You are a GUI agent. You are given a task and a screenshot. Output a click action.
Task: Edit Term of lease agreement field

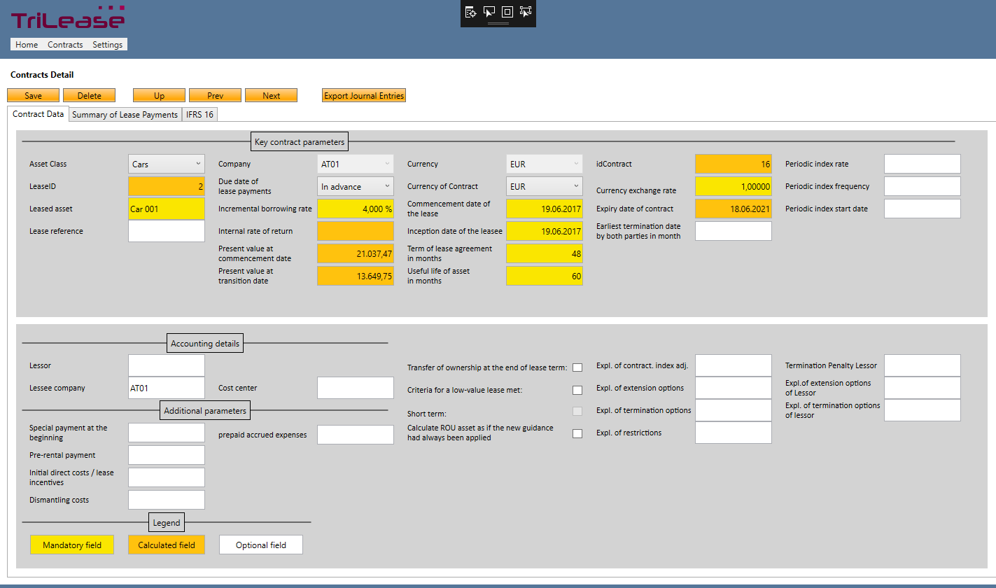coord(545,253)
